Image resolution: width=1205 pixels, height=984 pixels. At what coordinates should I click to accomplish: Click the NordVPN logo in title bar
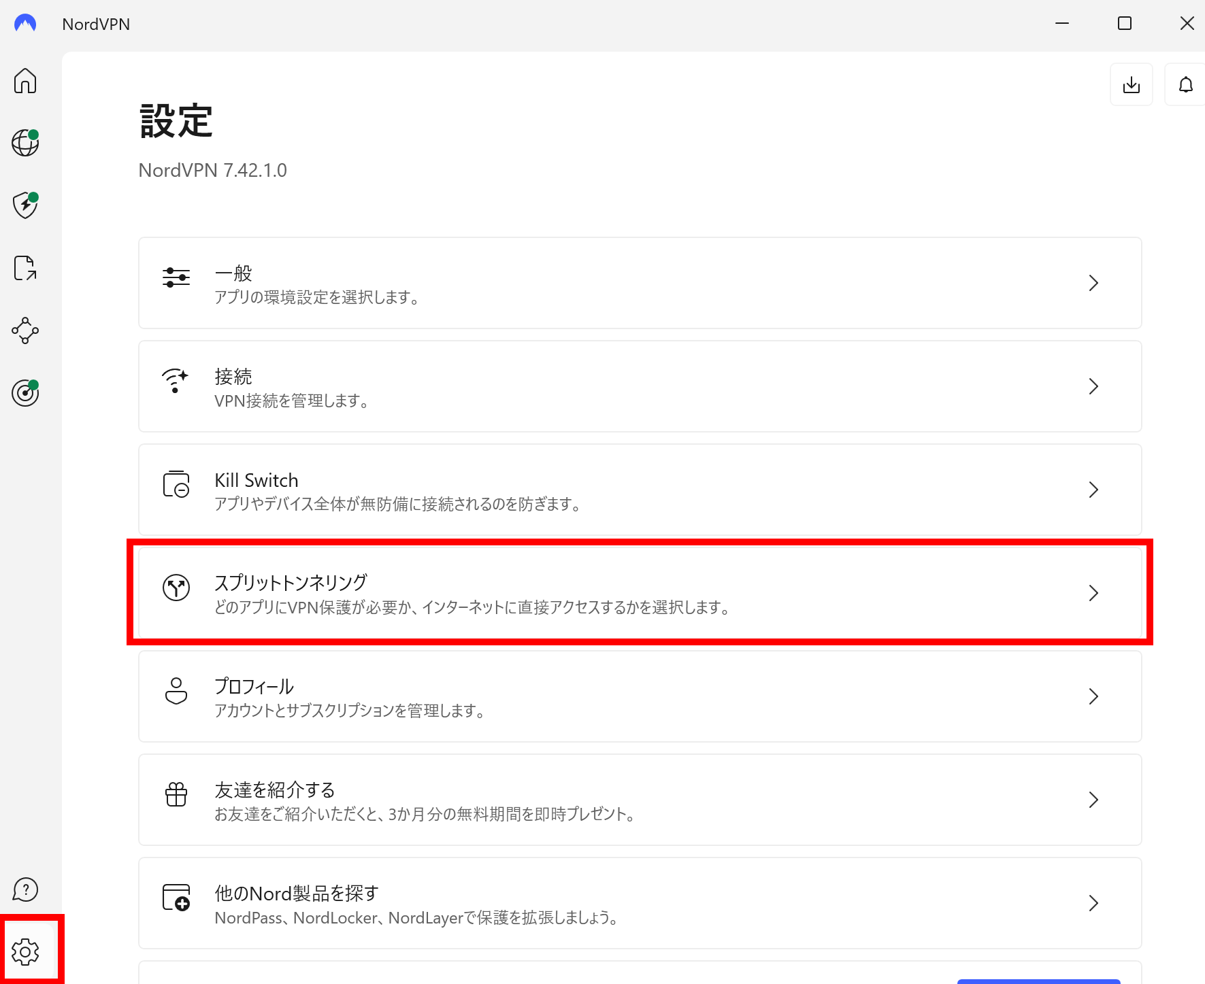coord(25,24)
